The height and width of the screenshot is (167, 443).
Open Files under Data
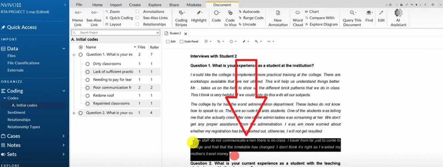tap(12, 56)
